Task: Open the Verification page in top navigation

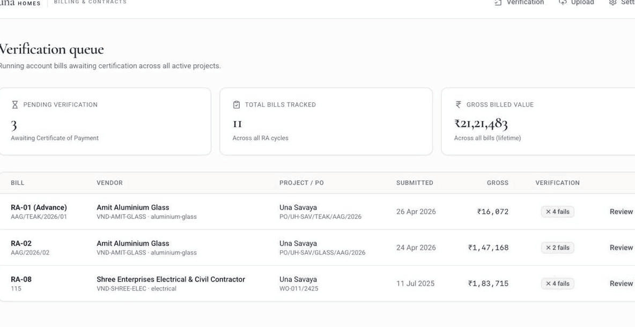Action: [x=519, y=3]
